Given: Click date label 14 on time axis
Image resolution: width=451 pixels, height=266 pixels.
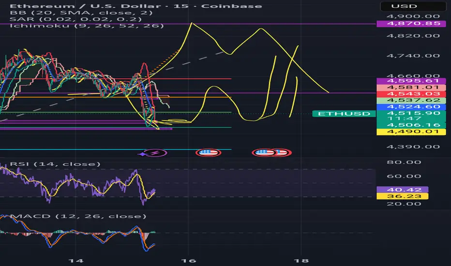Looking at the screenshot, I should click(x=76, y=261).
